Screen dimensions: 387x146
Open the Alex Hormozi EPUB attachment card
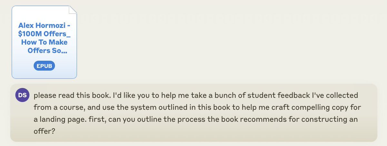pos(44,42)
